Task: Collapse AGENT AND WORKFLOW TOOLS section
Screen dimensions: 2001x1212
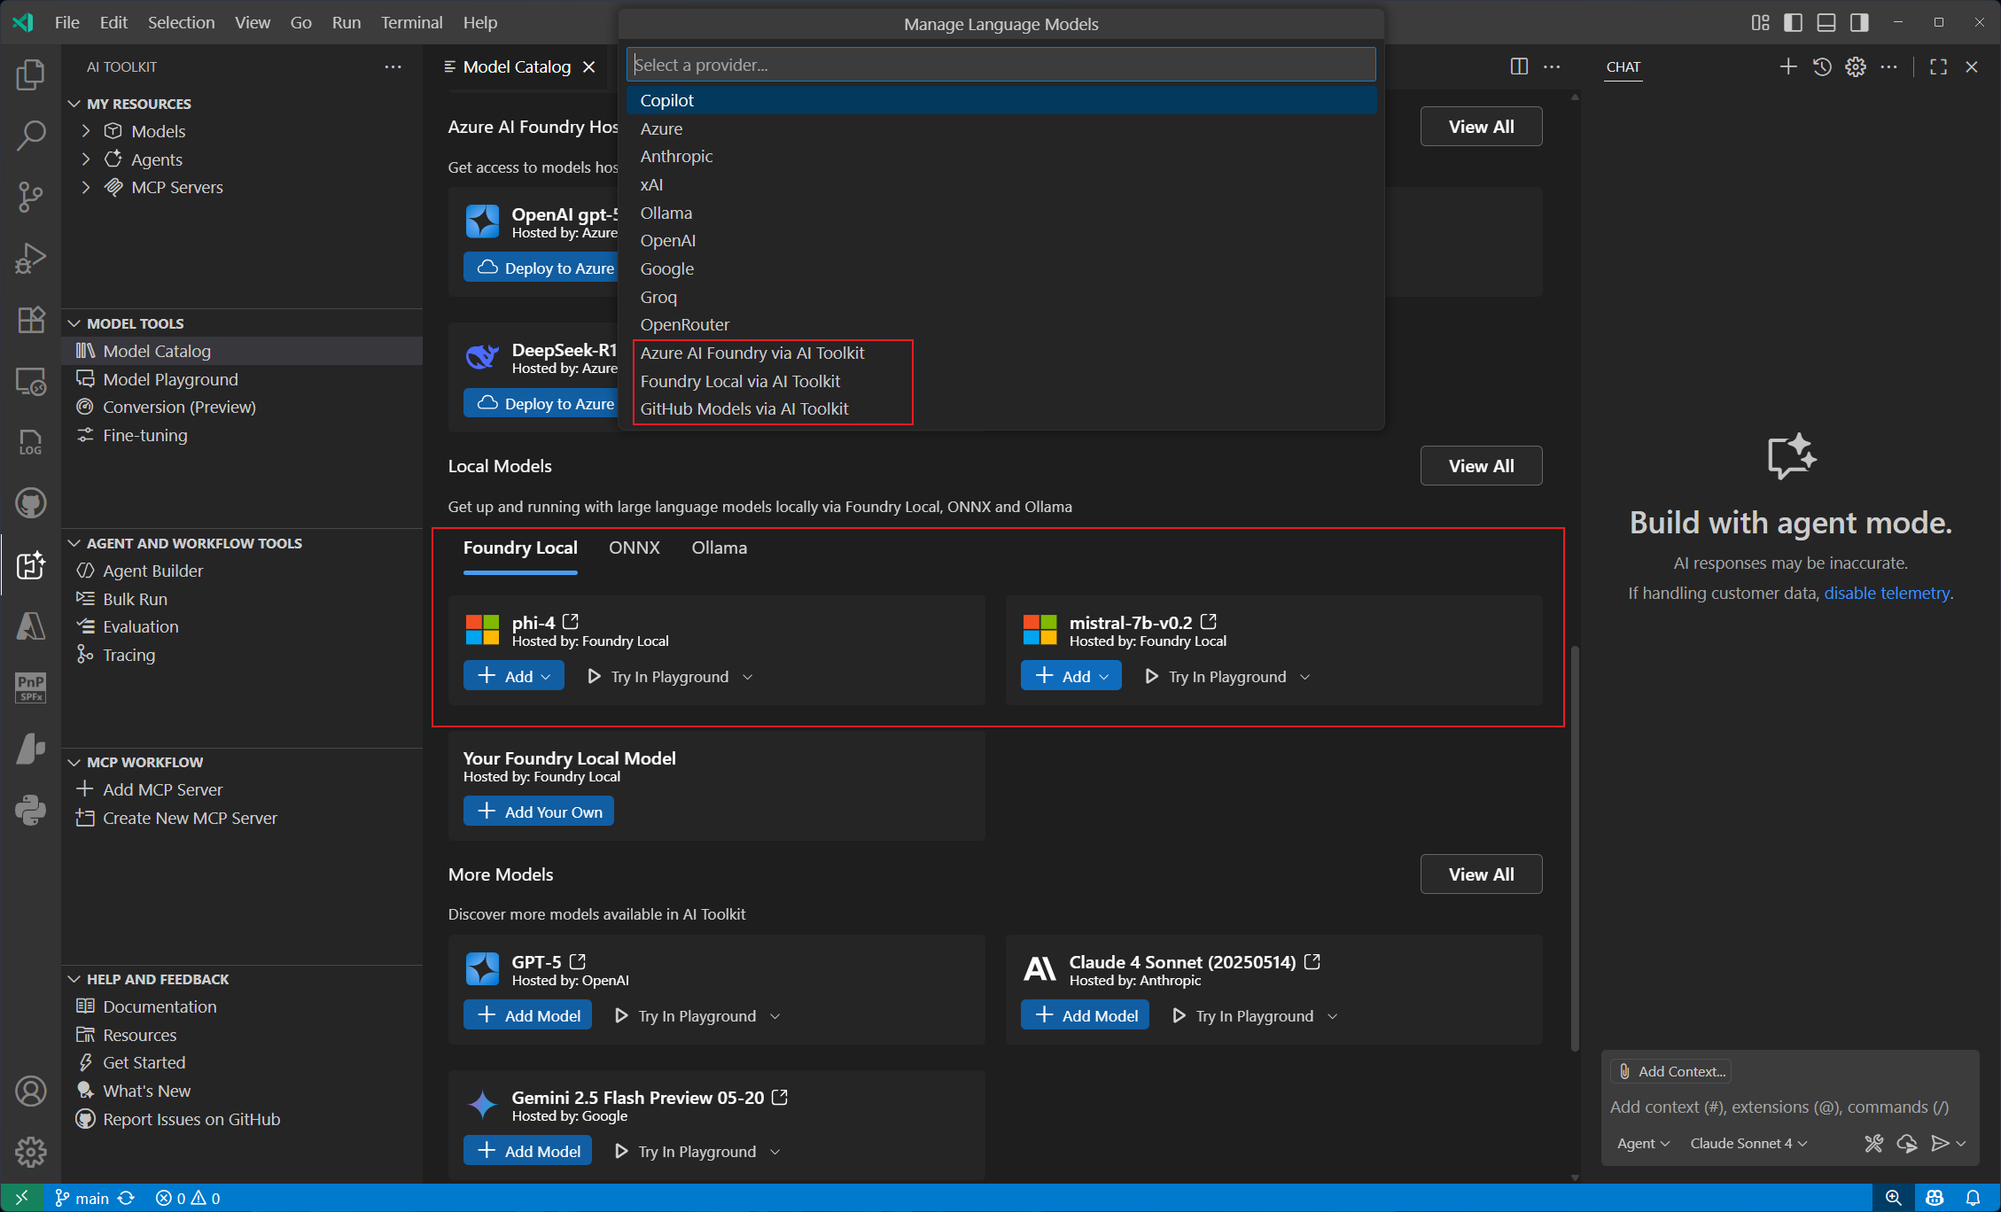Action: coord(74,543)
